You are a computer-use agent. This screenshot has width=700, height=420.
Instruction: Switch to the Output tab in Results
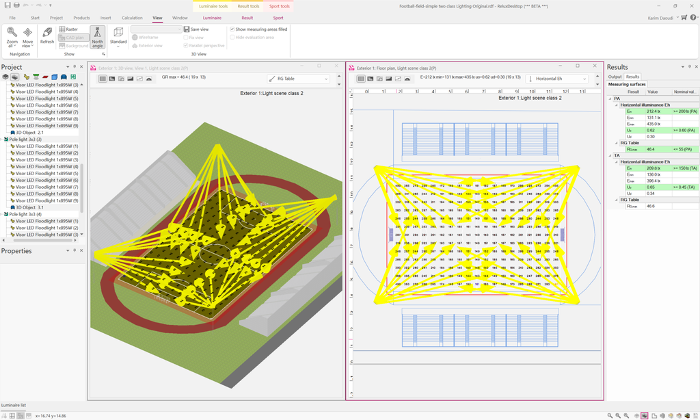(x=615, y=77)
